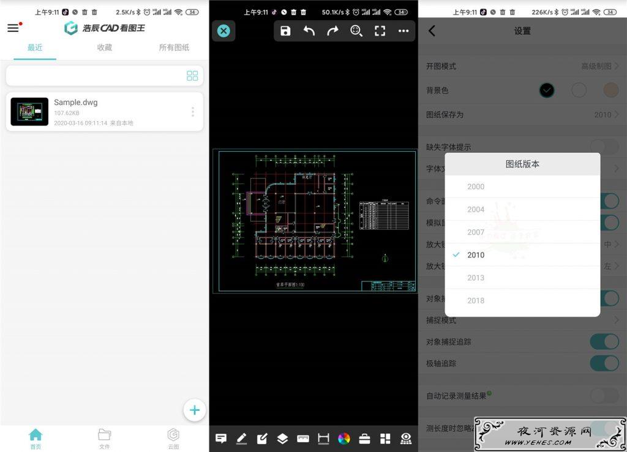
Task: Open the layout grid icon
Action: 385,439
